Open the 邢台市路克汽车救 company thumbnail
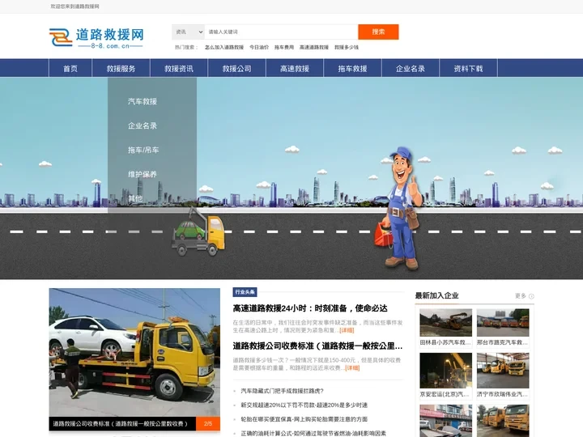Image resolution: width=583 pixels, height=437 pixels. click(x=503, y=323)
